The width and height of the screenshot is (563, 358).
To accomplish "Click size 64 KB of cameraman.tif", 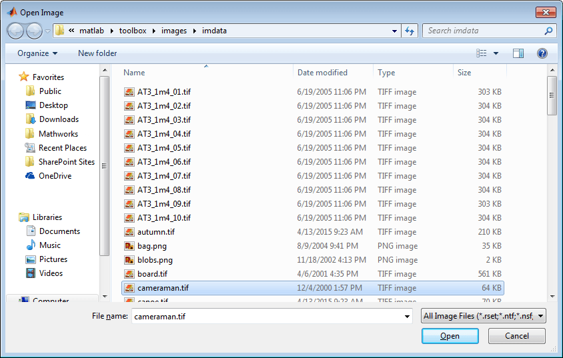I will tap(492, 288).
